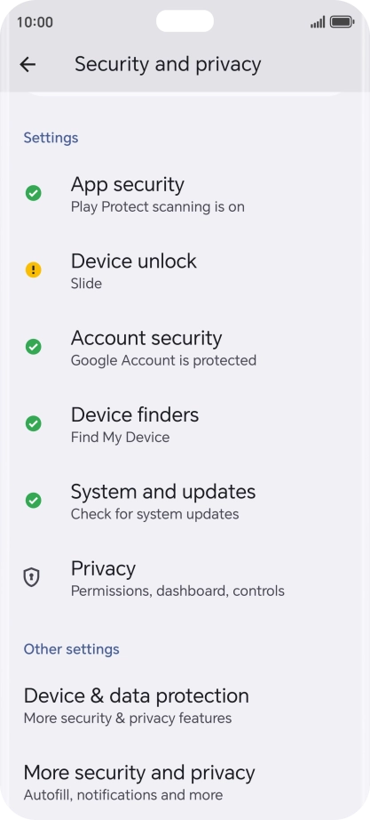Open Account security option

coord(185,347)
